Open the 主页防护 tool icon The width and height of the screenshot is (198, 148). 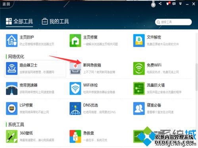[x=12, y=40]
